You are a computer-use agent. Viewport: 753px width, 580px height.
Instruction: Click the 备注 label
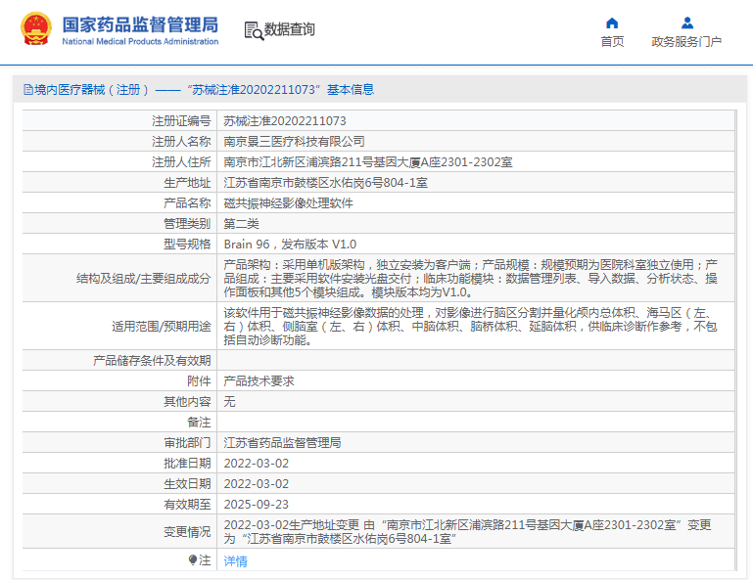pos(199,423)
